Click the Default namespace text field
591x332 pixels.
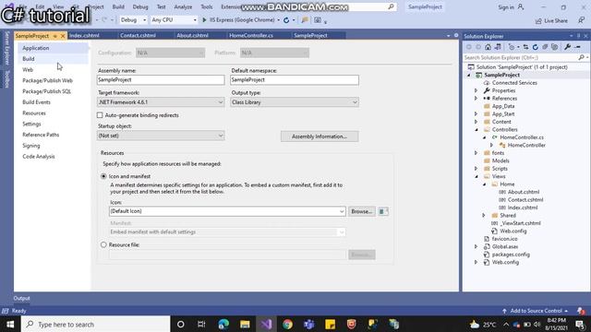tap(295, 80)
